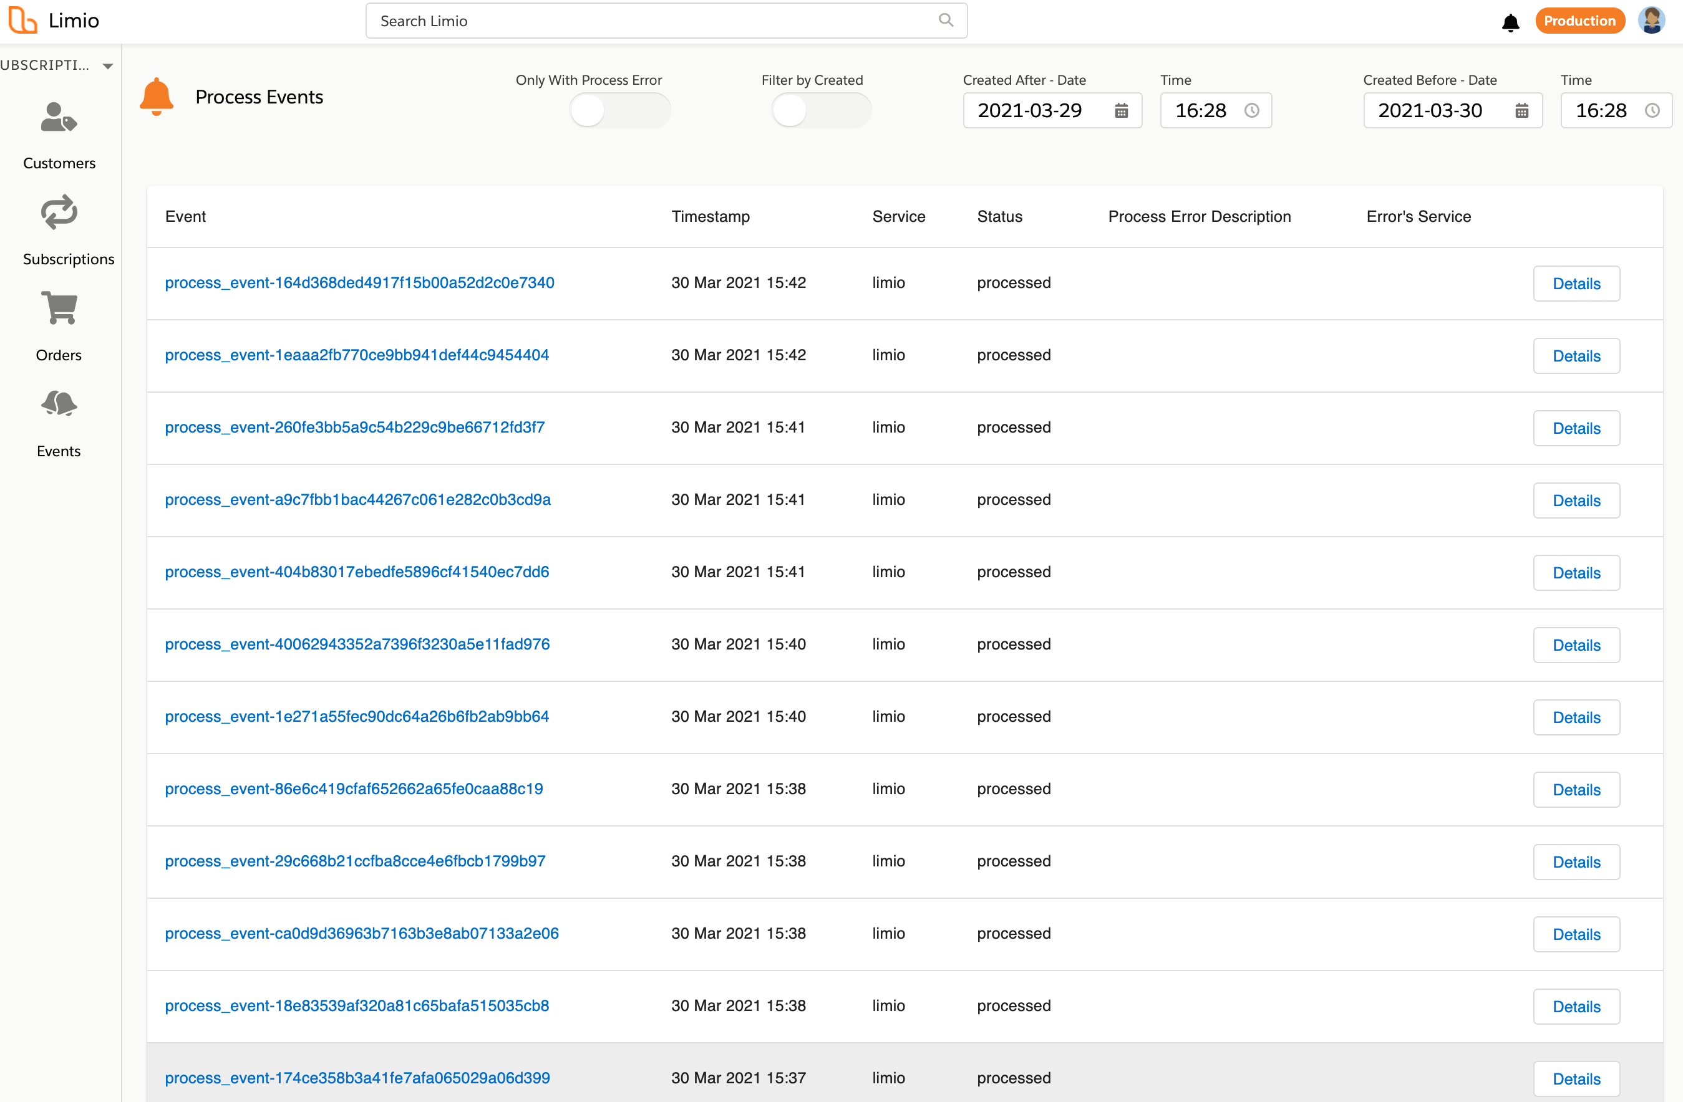Image resolution: width=1683 pixels, height=1102 pixels.
Task: Open event process_event-29c668b21ccfba8cce4e6fbcb1799b97
Action: pos(355,861)
